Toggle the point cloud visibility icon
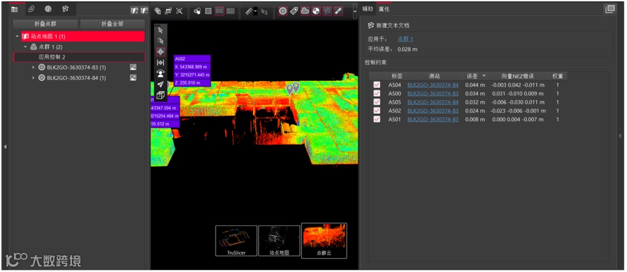The image size is (627, 272). pos(305,11)
